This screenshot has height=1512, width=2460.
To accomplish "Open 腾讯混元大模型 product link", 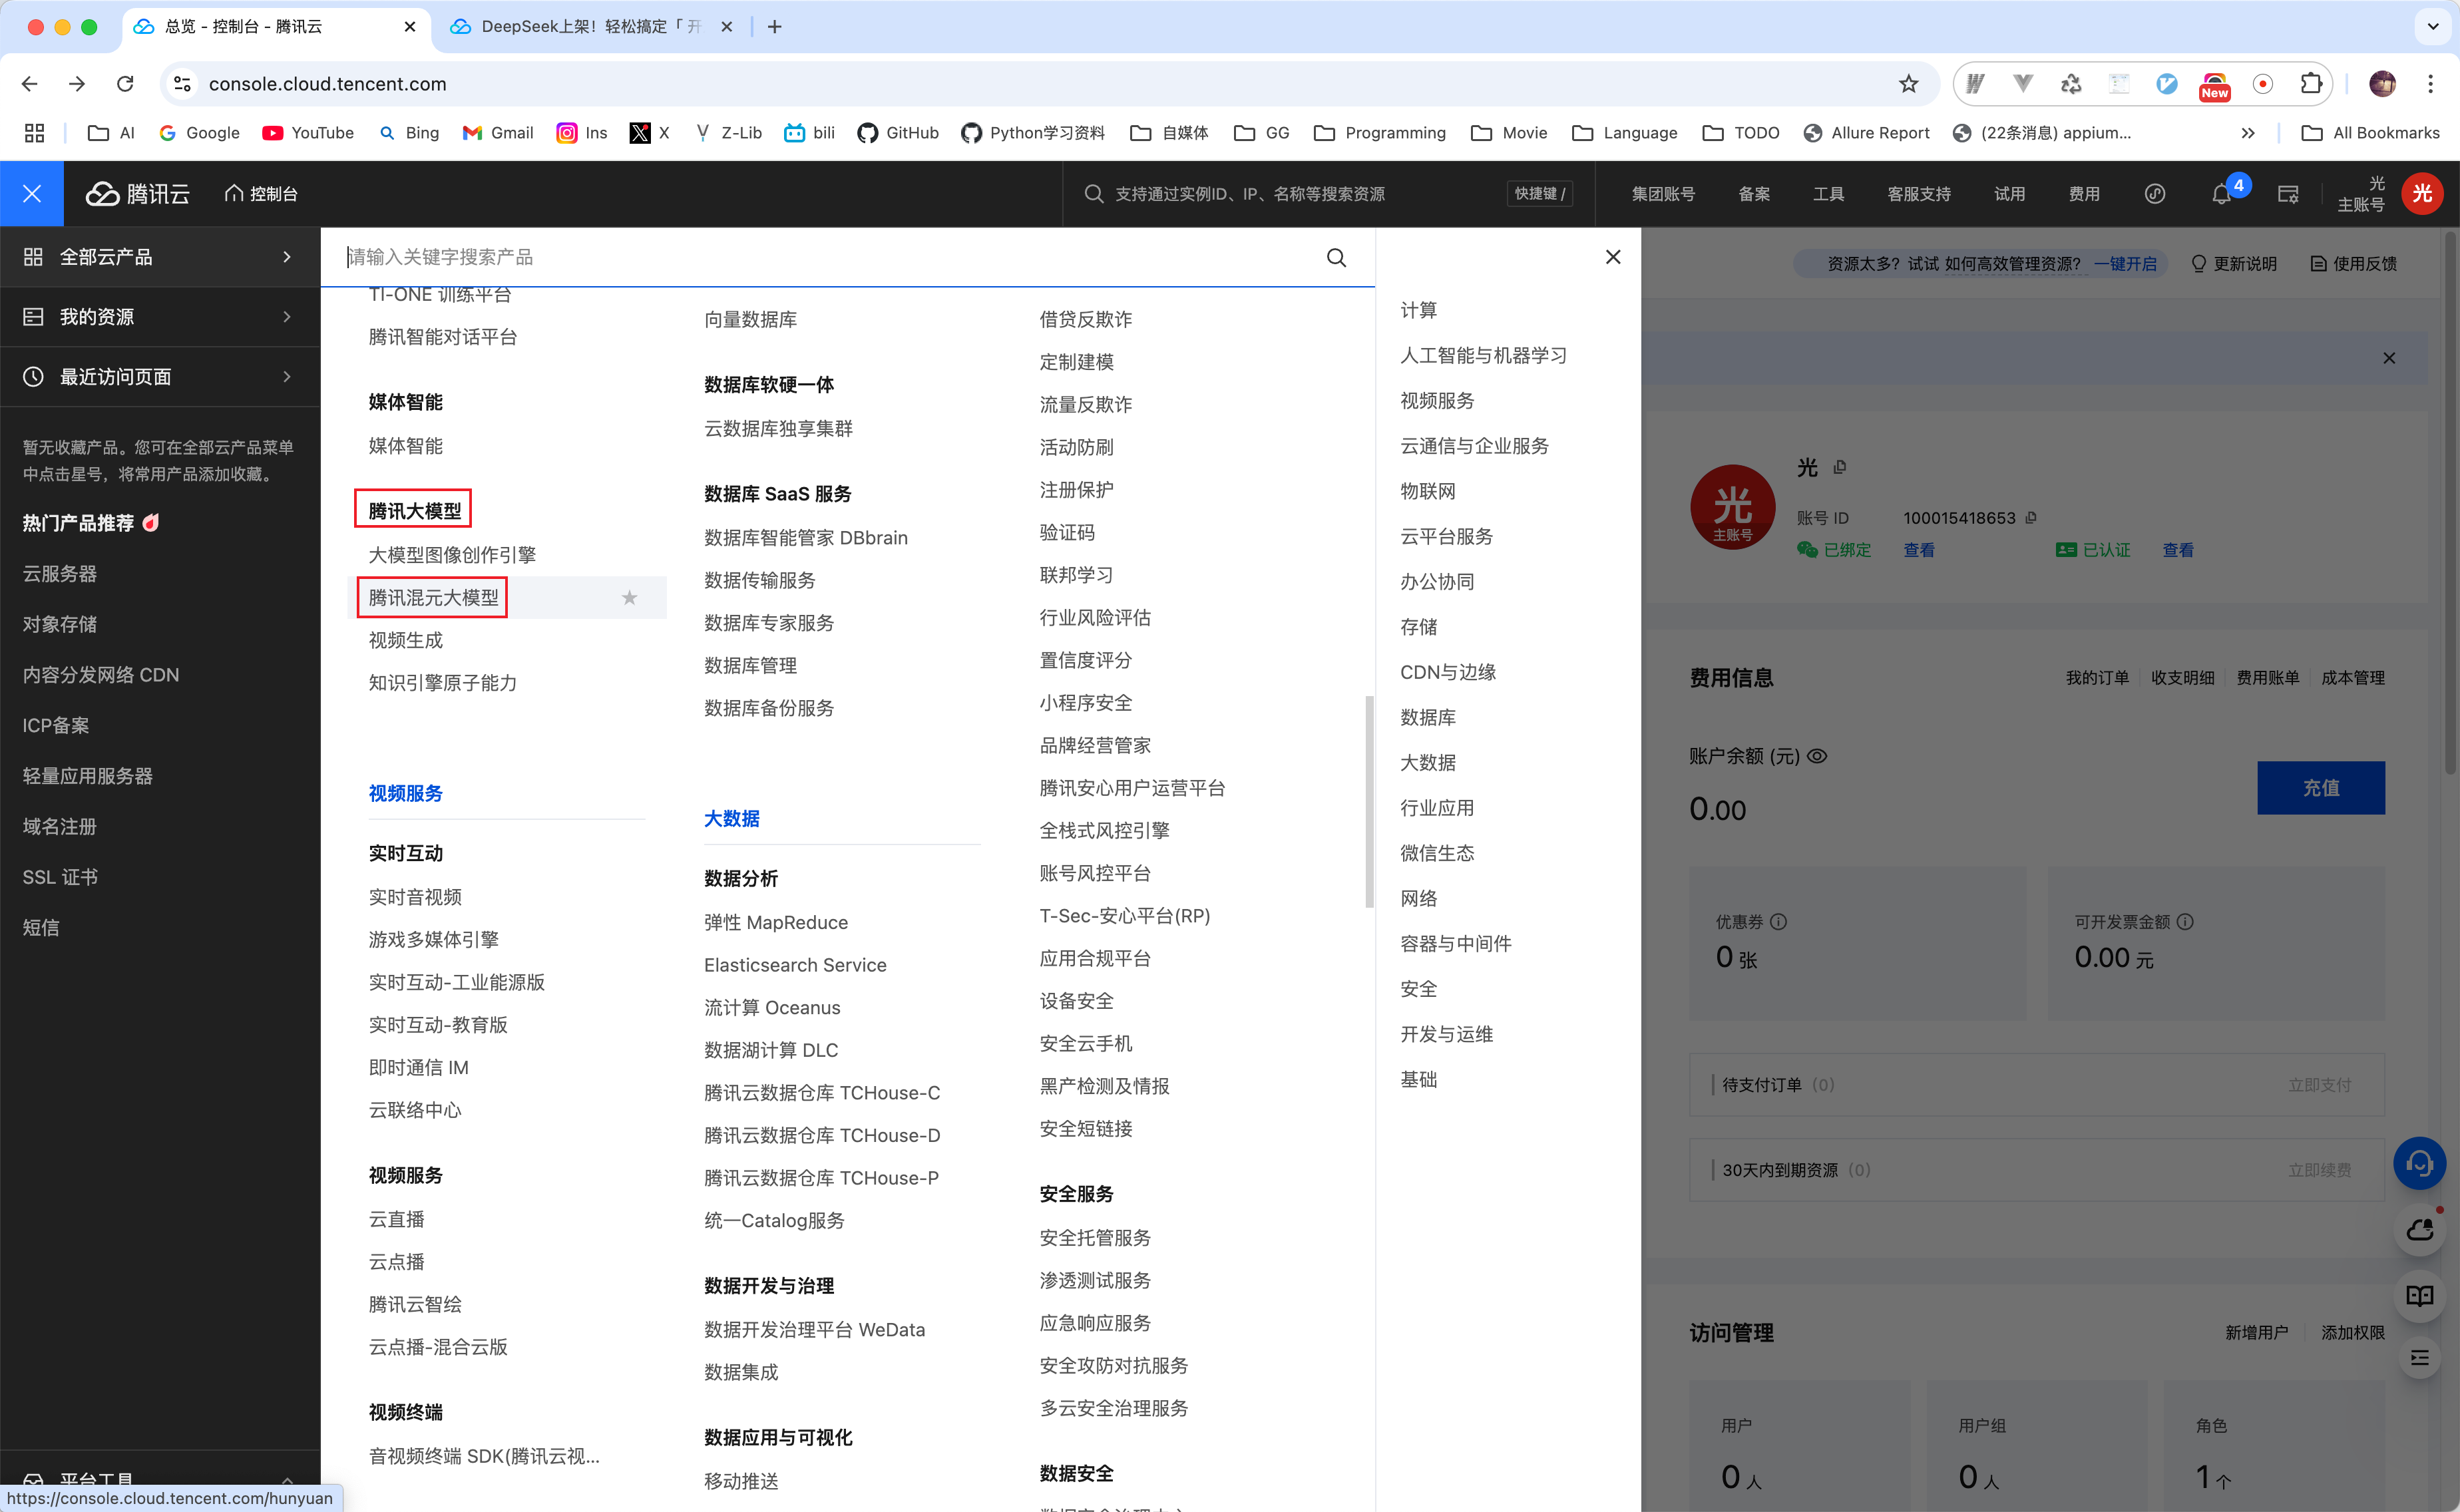I will click(433, 597).
